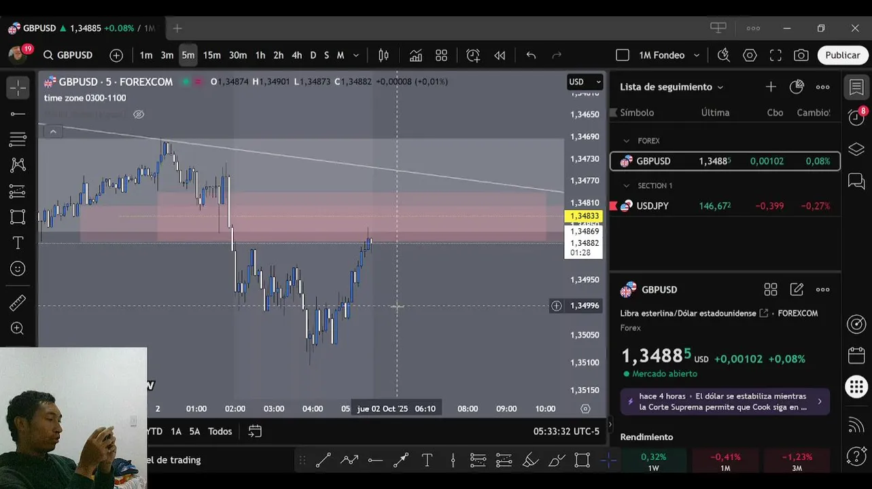872x489 pixels.
Task: Select the 5A date range
Action: [x=194, y=431]
